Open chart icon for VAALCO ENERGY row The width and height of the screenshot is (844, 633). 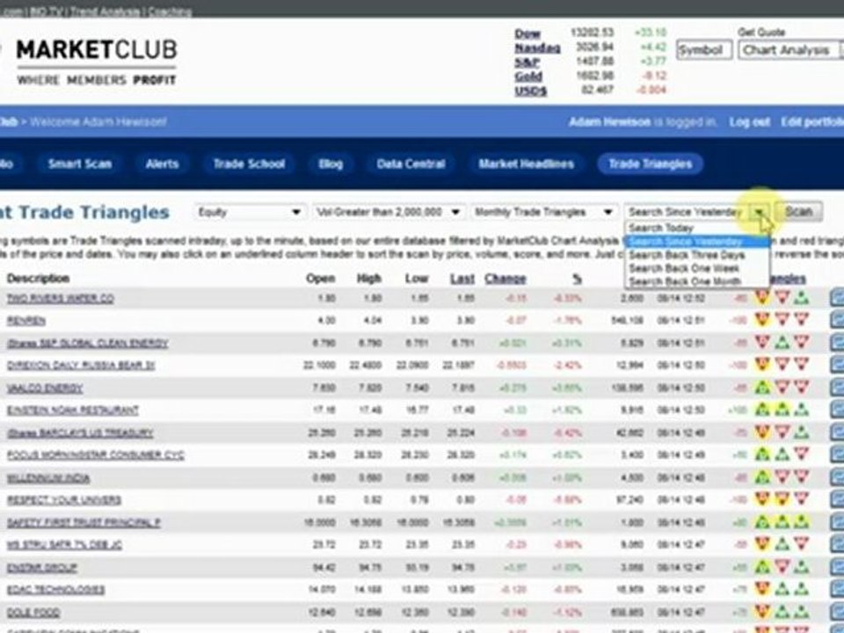pyautogui.click(x=837, y=387)
